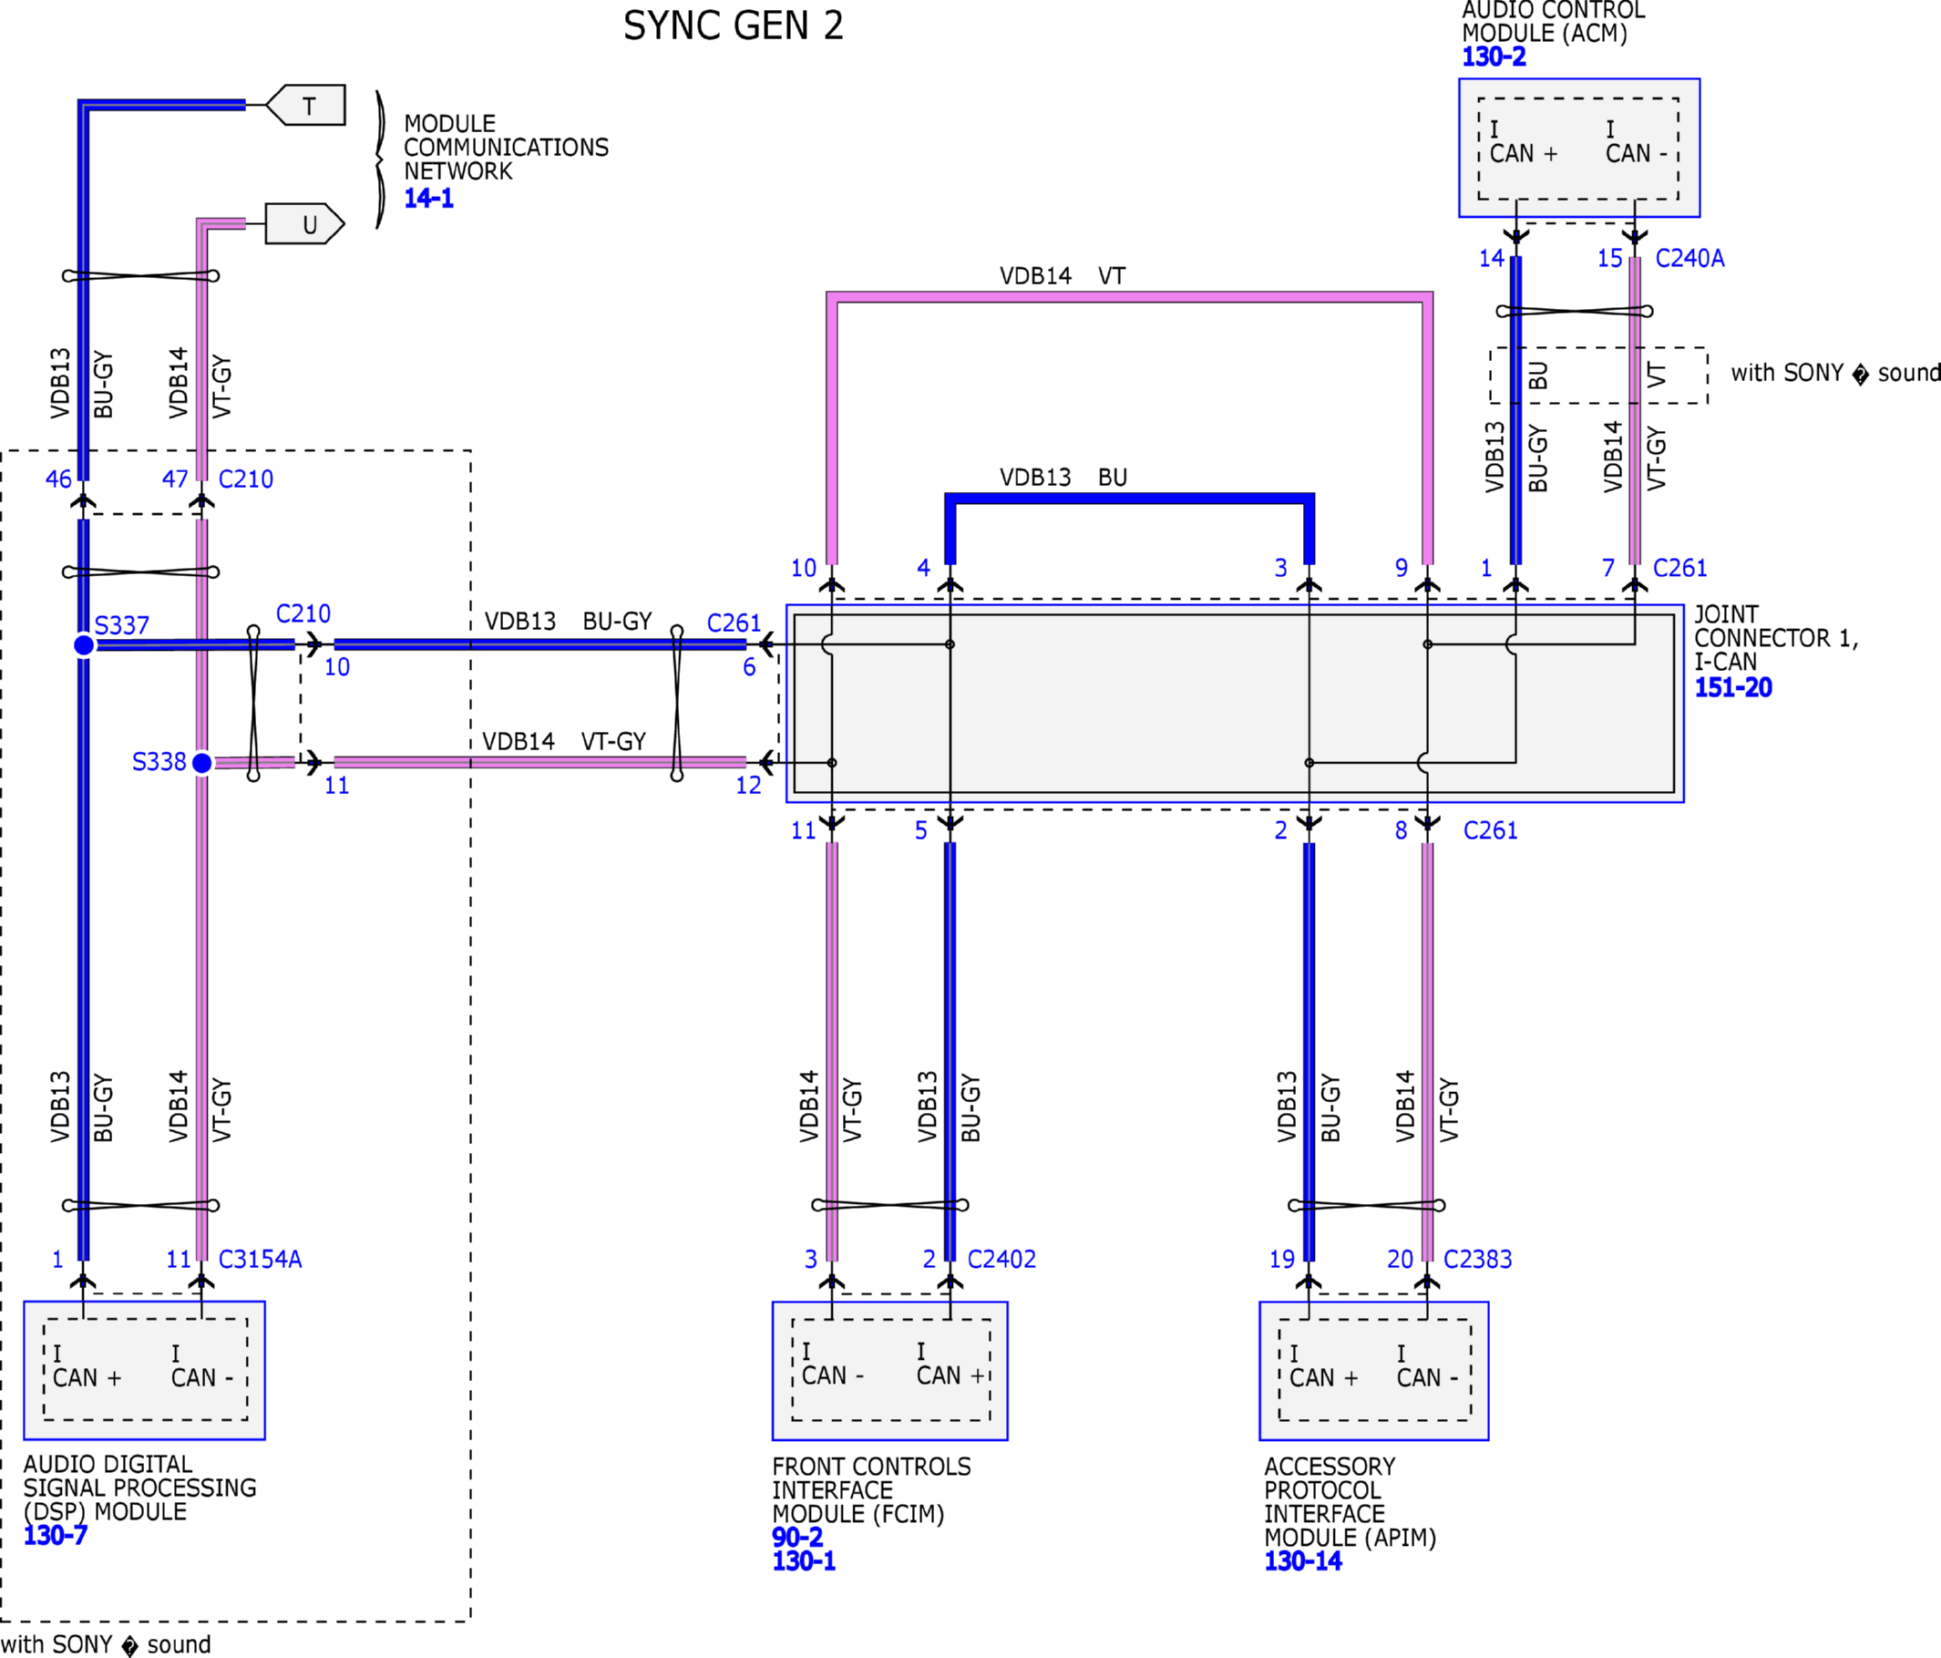Follow the 151-20 Joint Connector reference

pos(1733,687)
